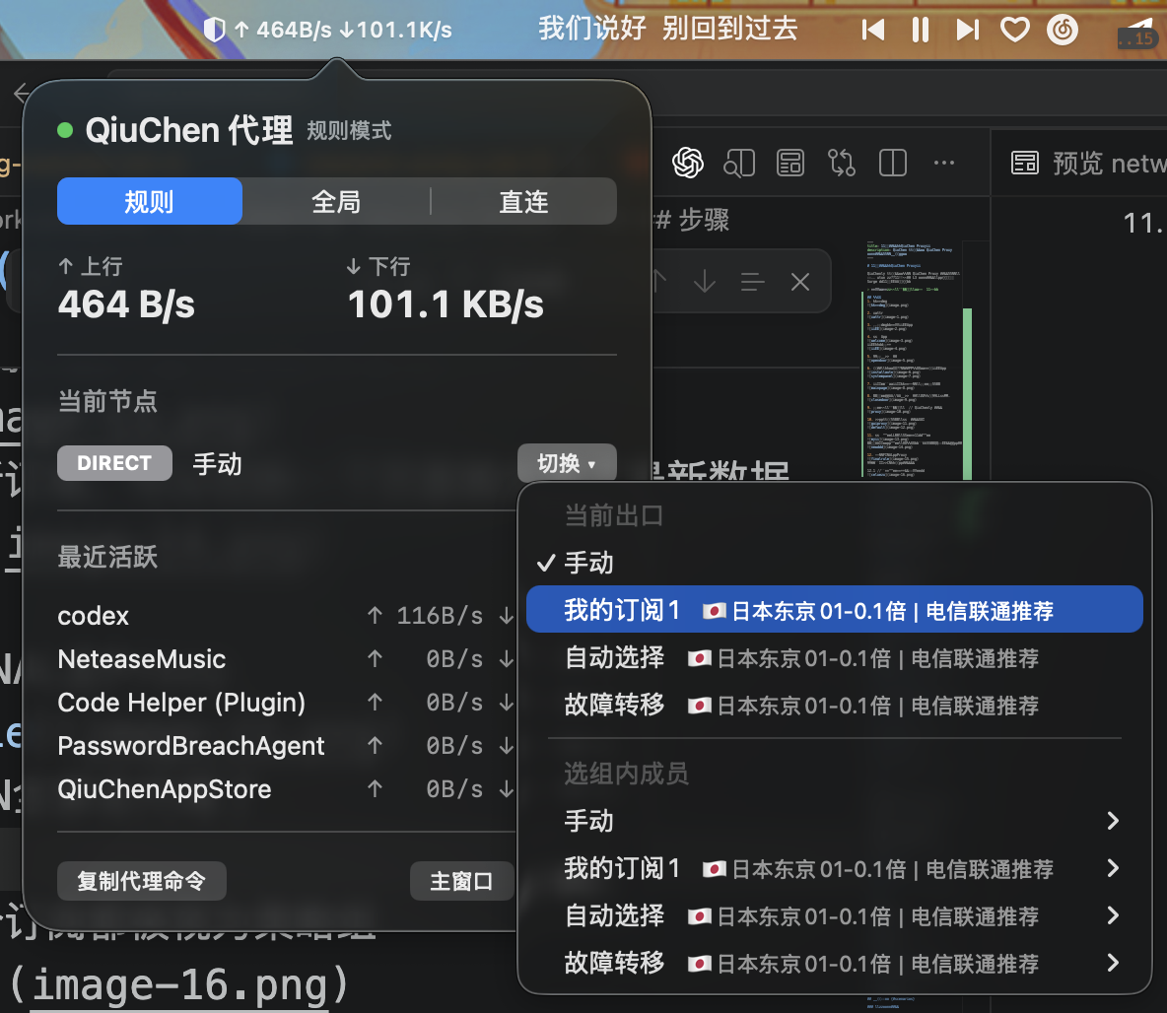Open 主窗口 main window button
This screenshot has width=1167, height=1013.
[x=461, y=881]
